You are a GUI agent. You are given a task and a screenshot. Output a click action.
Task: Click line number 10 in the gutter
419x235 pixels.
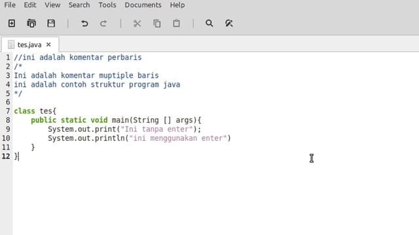pos(6,138)
